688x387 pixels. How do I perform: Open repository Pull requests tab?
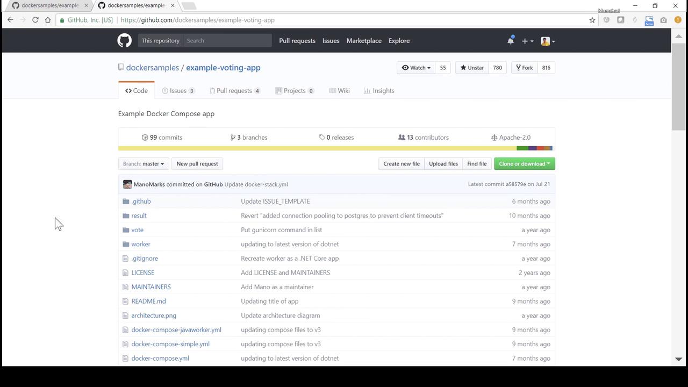pyautogui.click(x=235, y=91)
